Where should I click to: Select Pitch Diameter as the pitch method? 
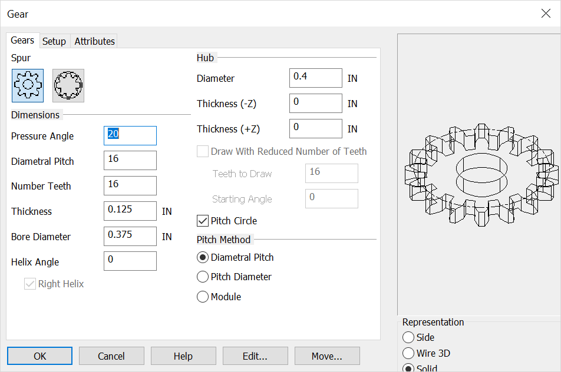[x=202, y=277]
